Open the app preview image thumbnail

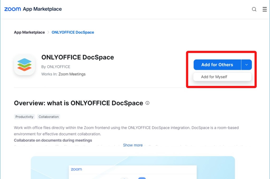[x=133, y=167]
